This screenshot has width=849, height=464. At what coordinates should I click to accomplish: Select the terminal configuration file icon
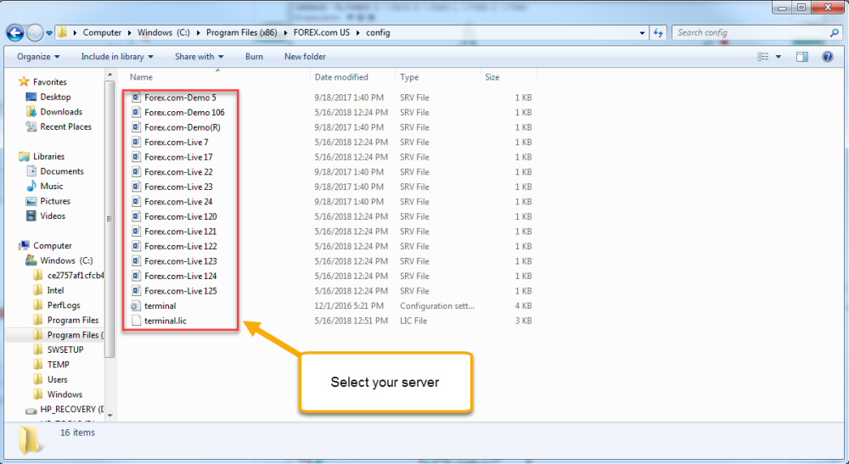136,306
